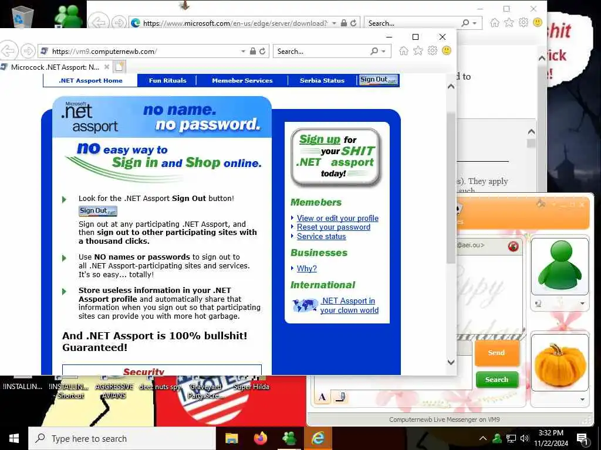Show hidden system tray icons
This screenshot has width=601, height=450.
pyautogui.click(x=483, y=438)
